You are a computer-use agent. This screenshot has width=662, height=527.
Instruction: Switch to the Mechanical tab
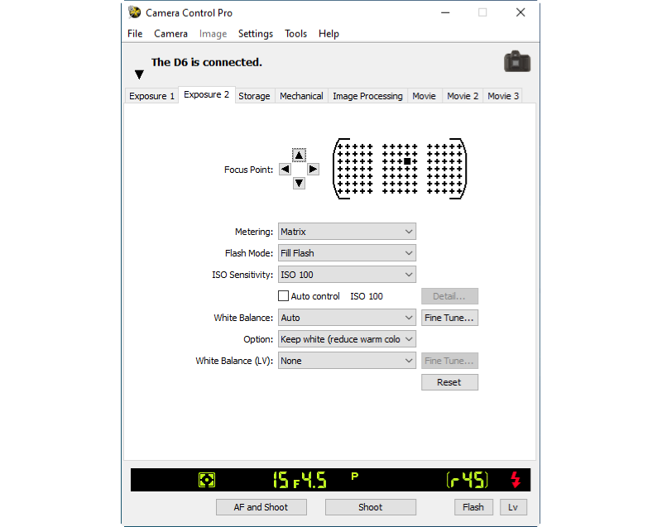click(301, 96)
